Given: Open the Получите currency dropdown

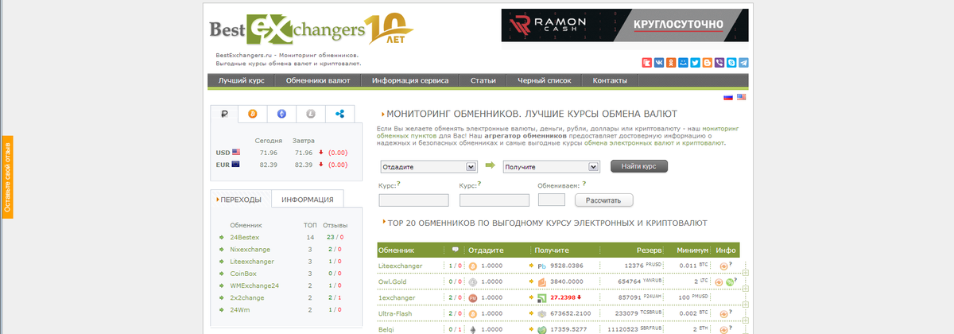Looking at the screenshot, I should click(550, 167).
